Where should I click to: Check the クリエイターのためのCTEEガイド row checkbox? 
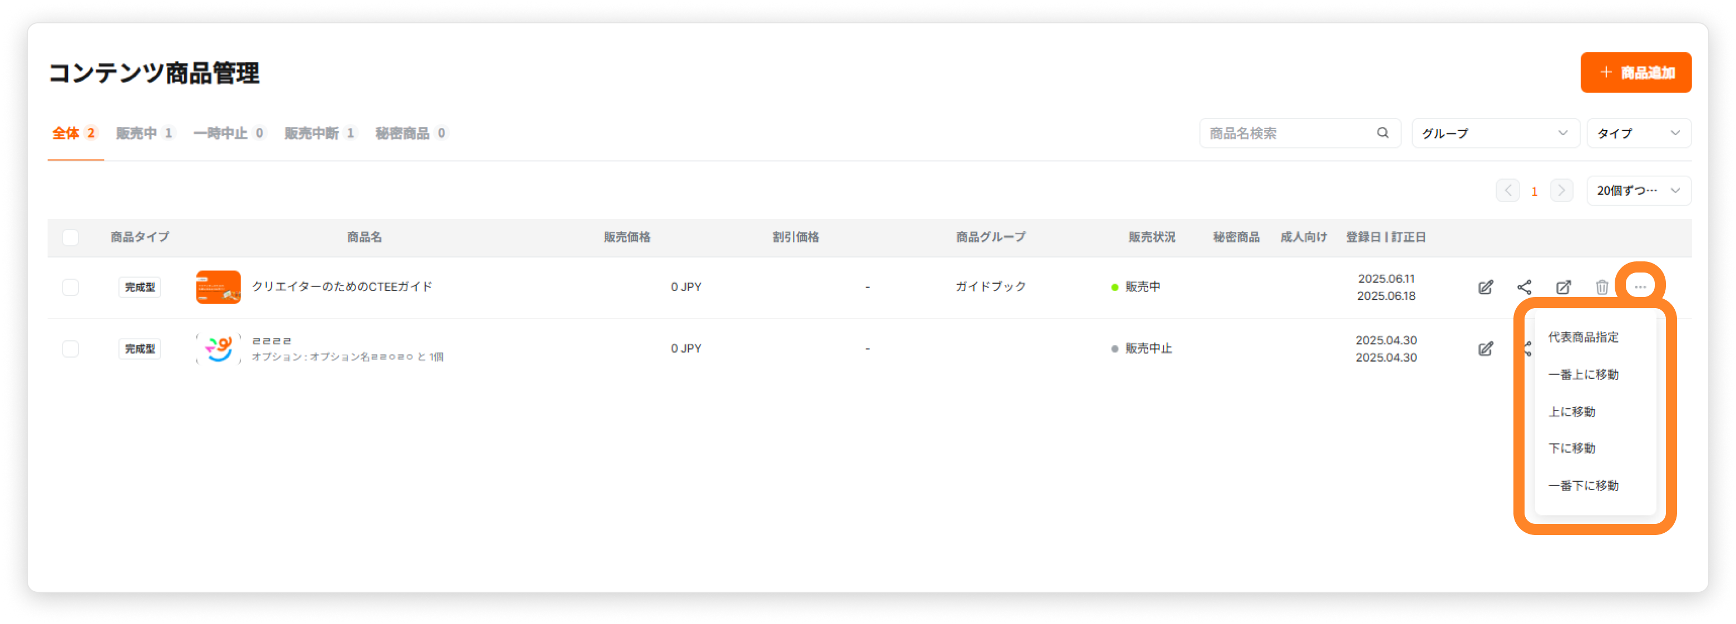click(x=70, y=287)
